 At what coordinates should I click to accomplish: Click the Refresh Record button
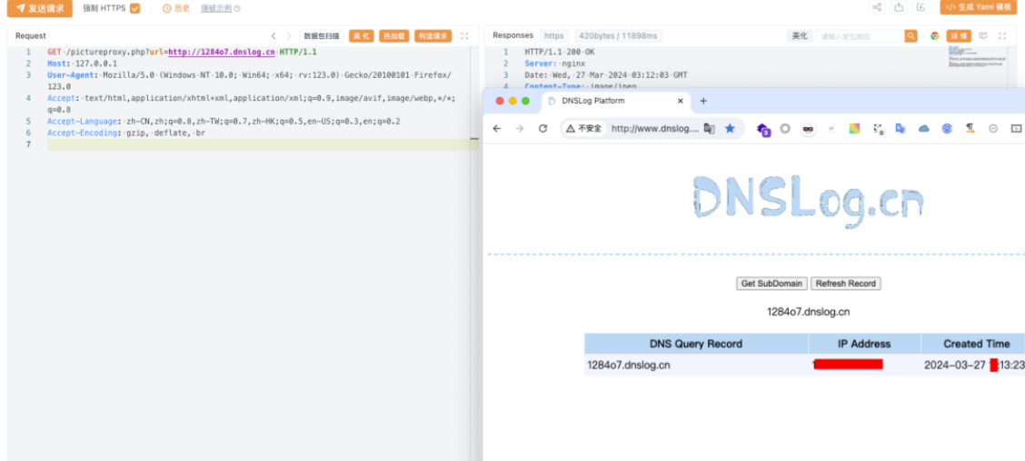click(845, 283)
